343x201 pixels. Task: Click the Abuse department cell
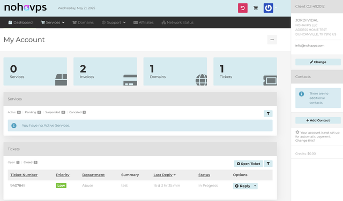87,185
